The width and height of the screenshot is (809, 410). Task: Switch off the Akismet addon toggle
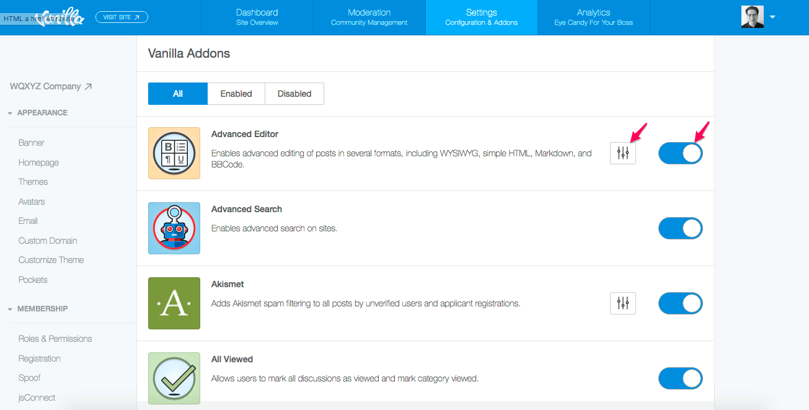[680, 303]
